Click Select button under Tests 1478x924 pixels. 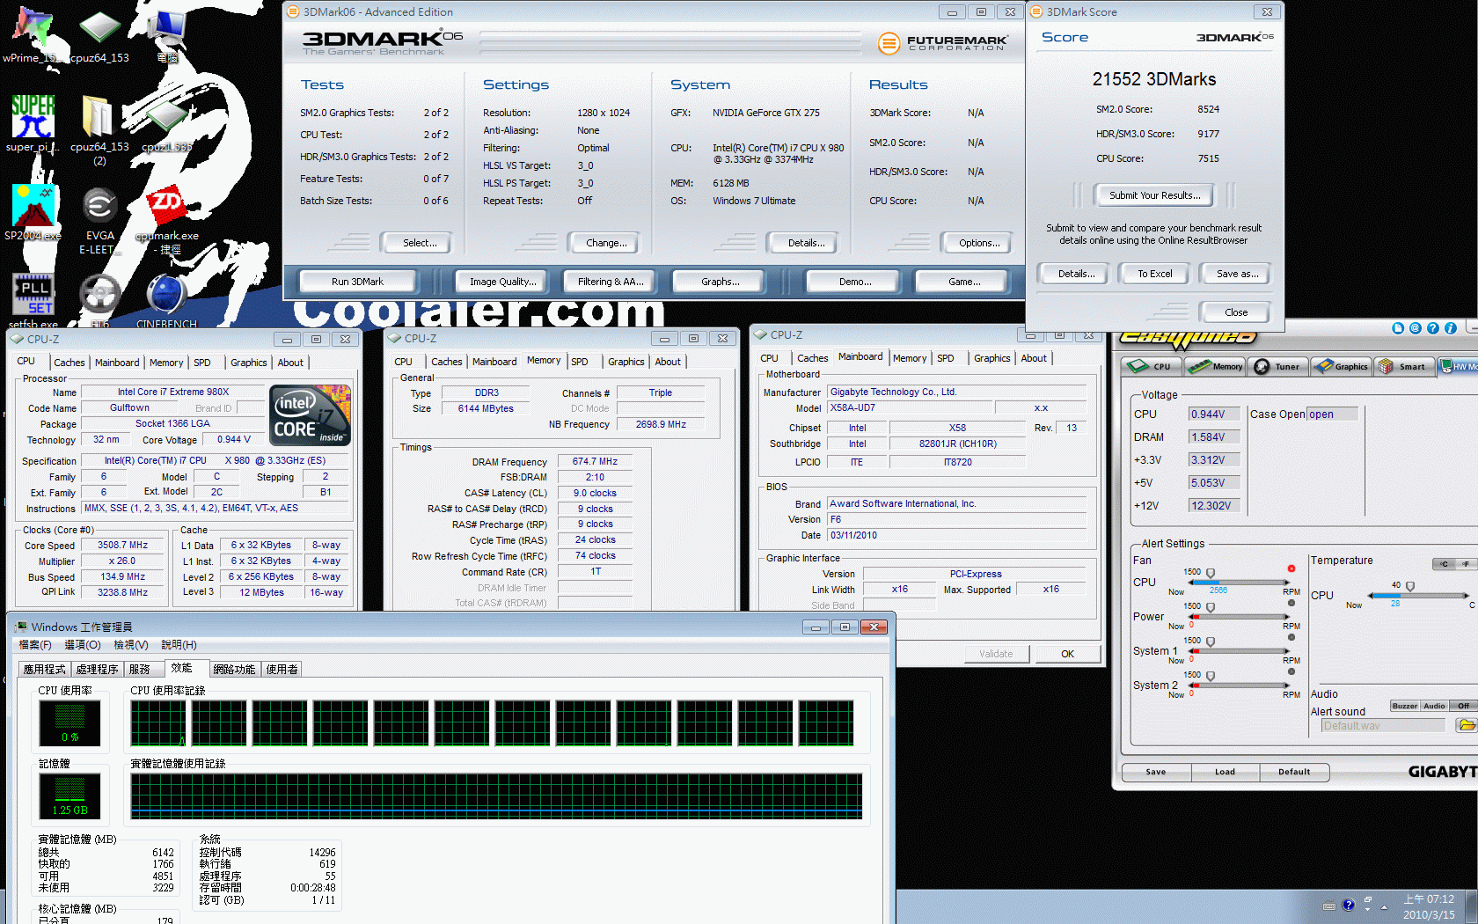tap(416, 243)
